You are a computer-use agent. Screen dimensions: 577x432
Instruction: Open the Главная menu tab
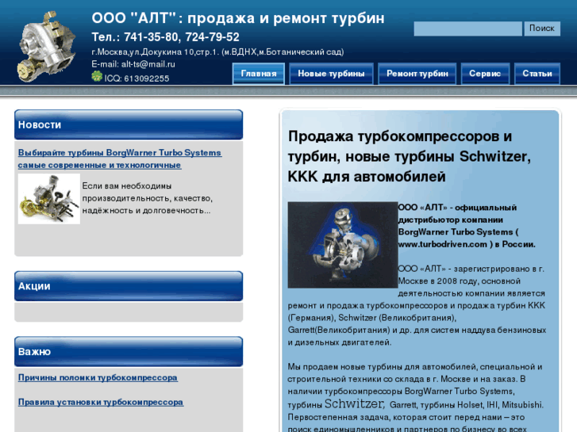click(259, 74)
